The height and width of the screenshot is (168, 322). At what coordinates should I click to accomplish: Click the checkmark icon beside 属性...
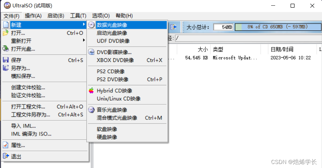[6, 145]
